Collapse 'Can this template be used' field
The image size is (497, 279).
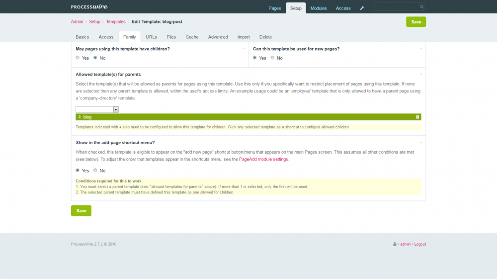point(421,49)
